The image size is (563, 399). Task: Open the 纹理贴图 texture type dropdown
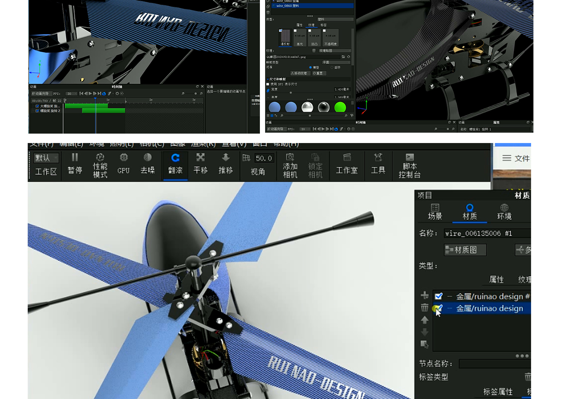click(x=335, y=51)
